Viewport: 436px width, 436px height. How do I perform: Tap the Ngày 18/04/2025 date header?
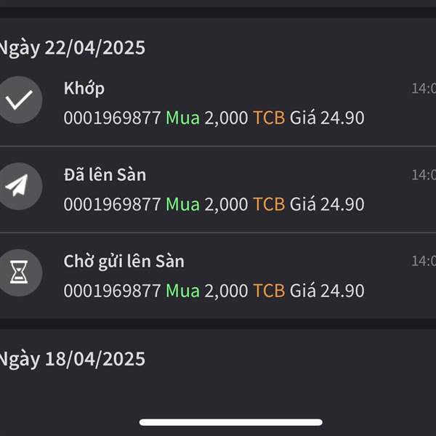point(72,359)
